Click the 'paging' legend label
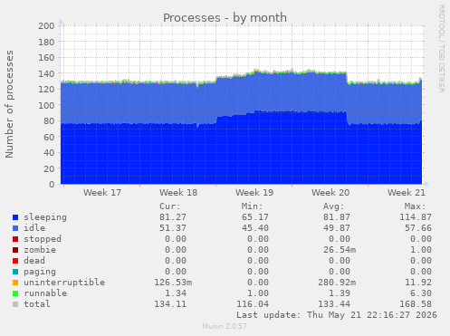Screen dimensions: 450x336 40,272
